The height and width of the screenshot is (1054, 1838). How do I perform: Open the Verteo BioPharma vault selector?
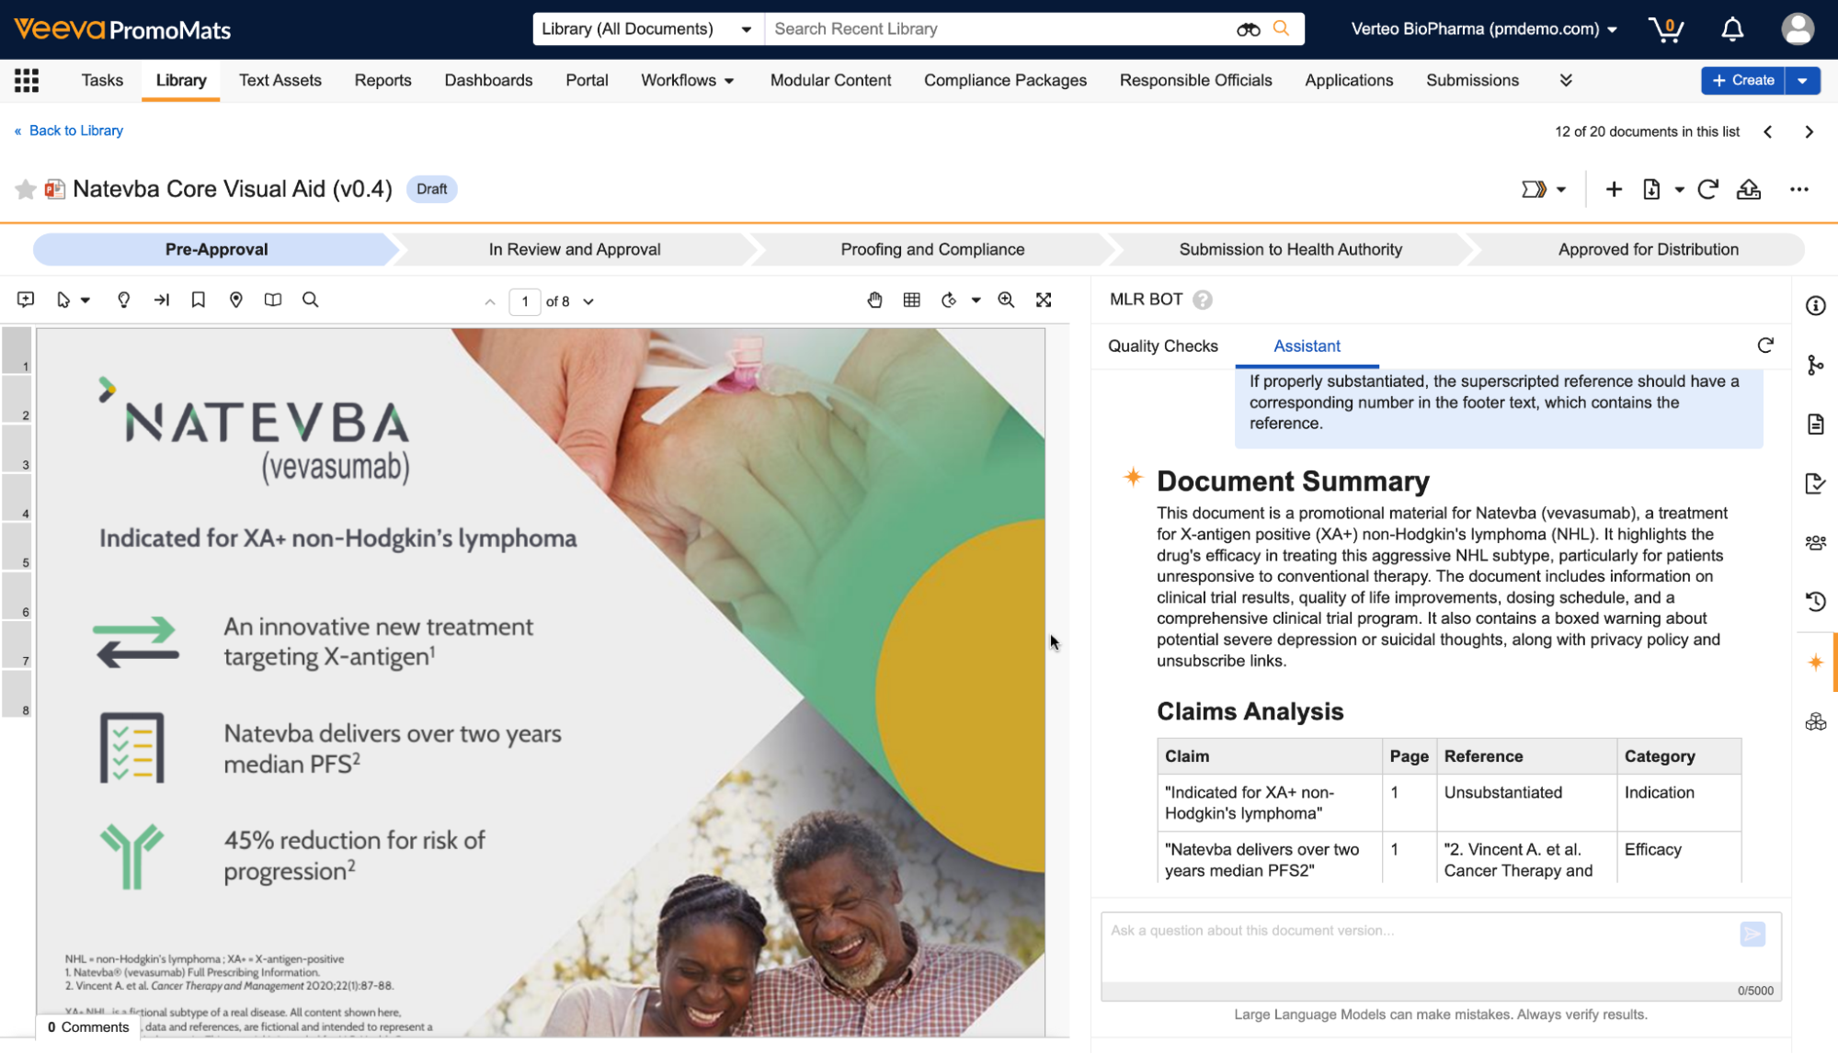click(1484, 29)
